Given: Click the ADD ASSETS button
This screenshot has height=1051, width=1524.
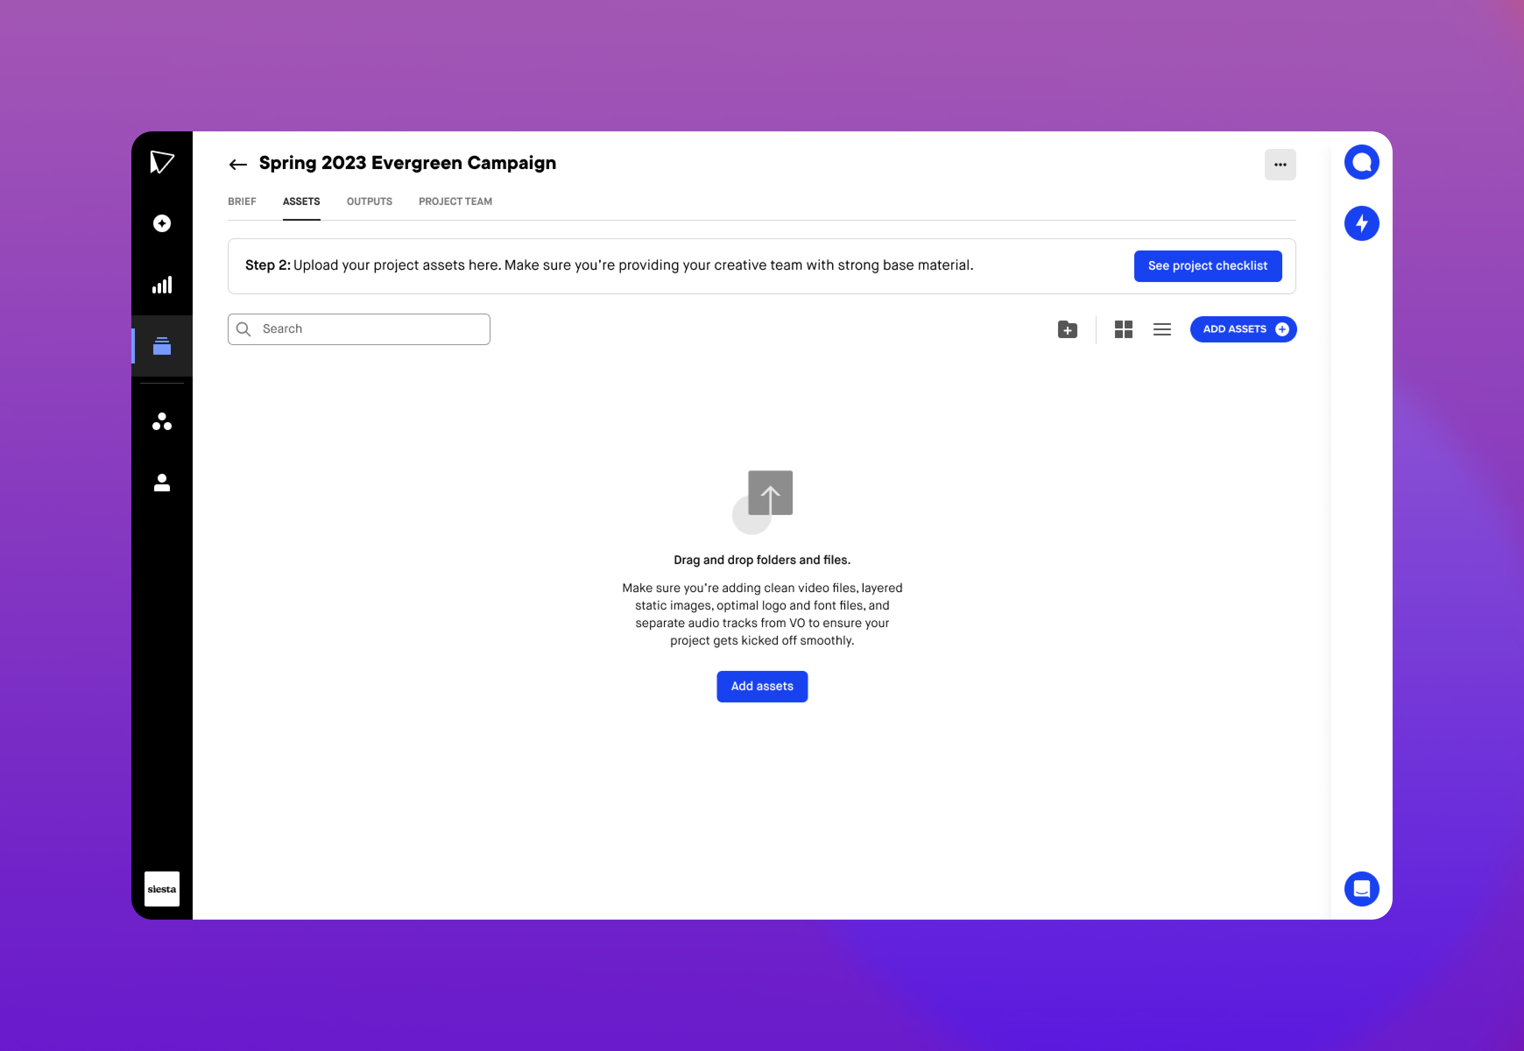Looking at the screenshot, I should 1242,329.
